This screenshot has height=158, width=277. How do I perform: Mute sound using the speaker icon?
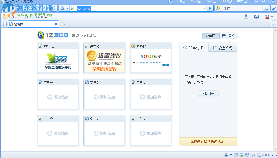pyautogui.click(x=253, y=155)
